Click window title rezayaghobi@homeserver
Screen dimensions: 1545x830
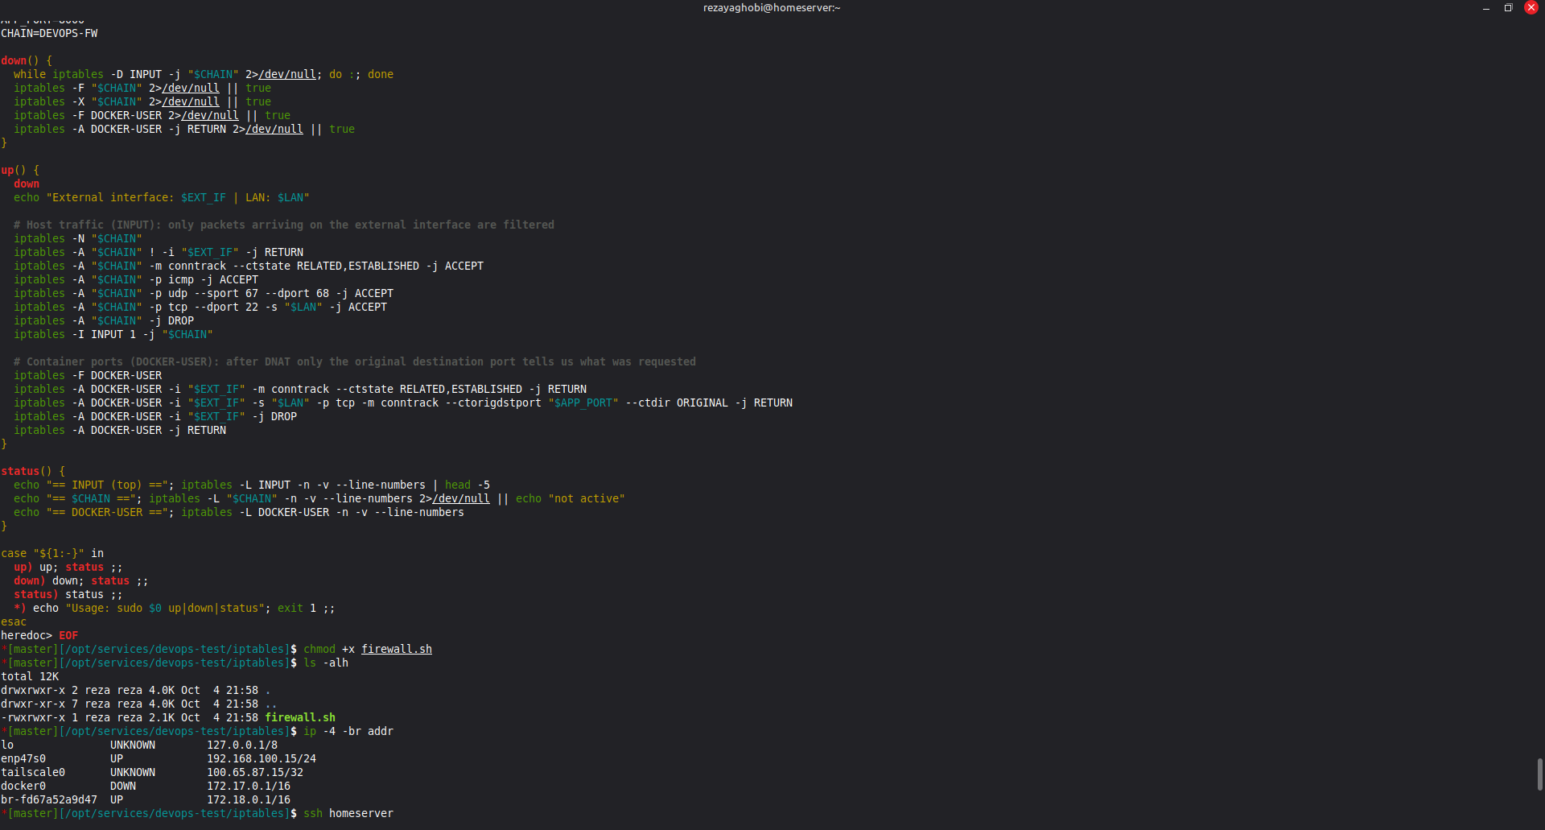pyautogui.click(x=772, y=8)
